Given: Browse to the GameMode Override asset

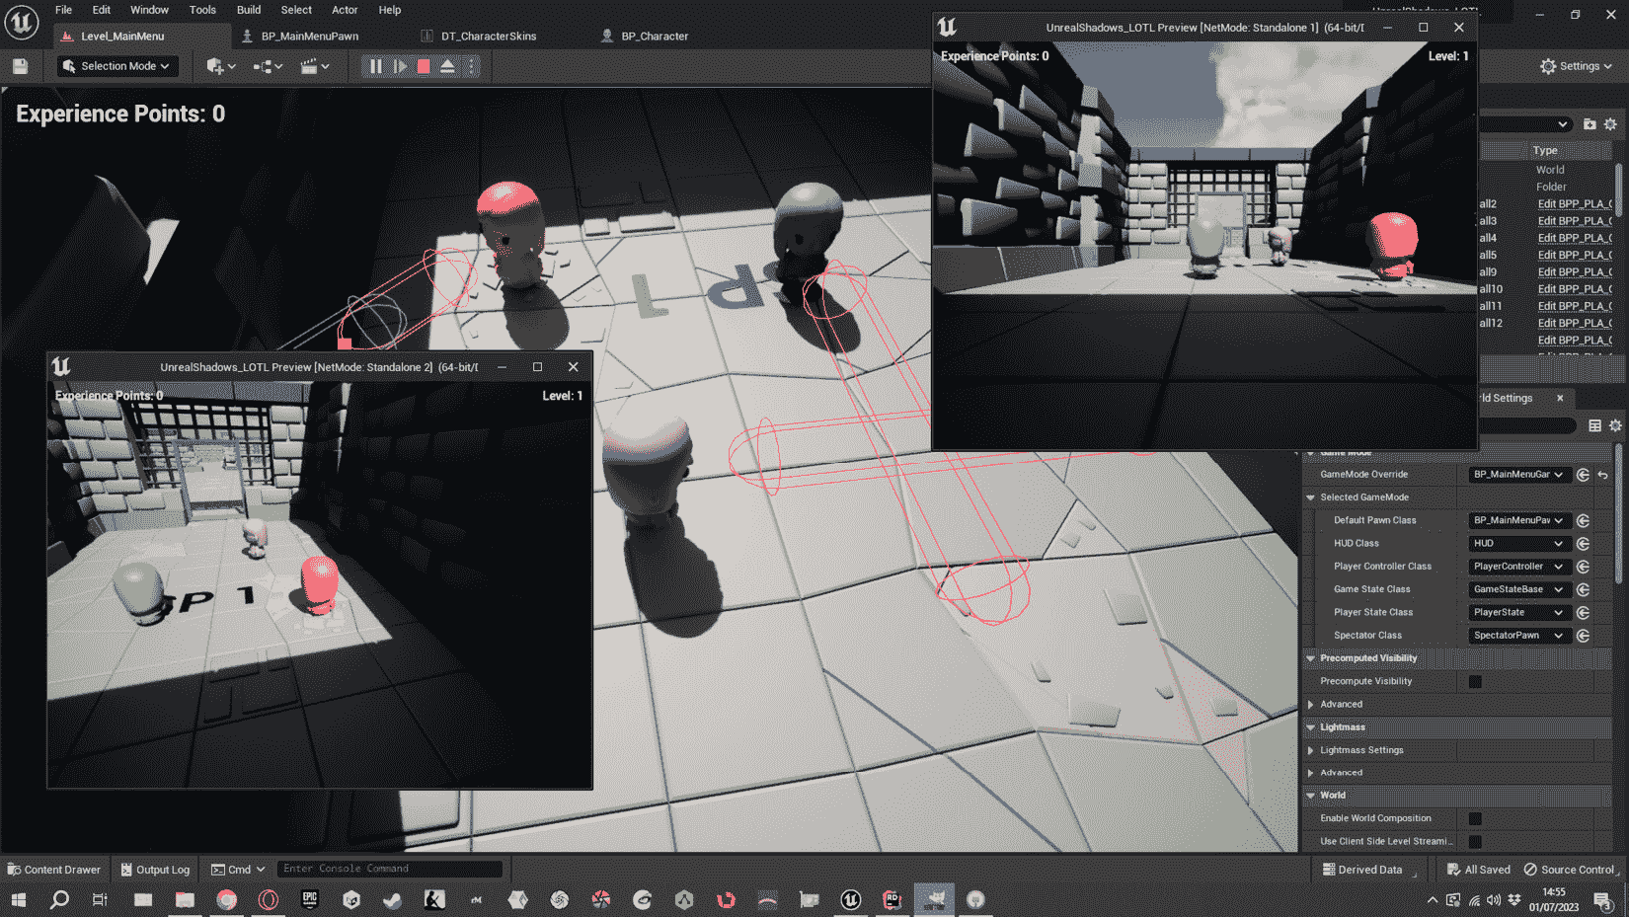Looking at the screenshot, I should [1583, 475].
